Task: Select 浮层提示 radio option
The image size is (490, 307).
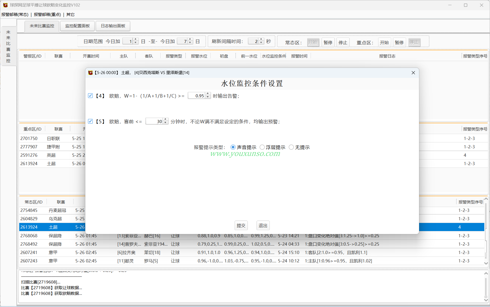Action: tap(262, 147)
